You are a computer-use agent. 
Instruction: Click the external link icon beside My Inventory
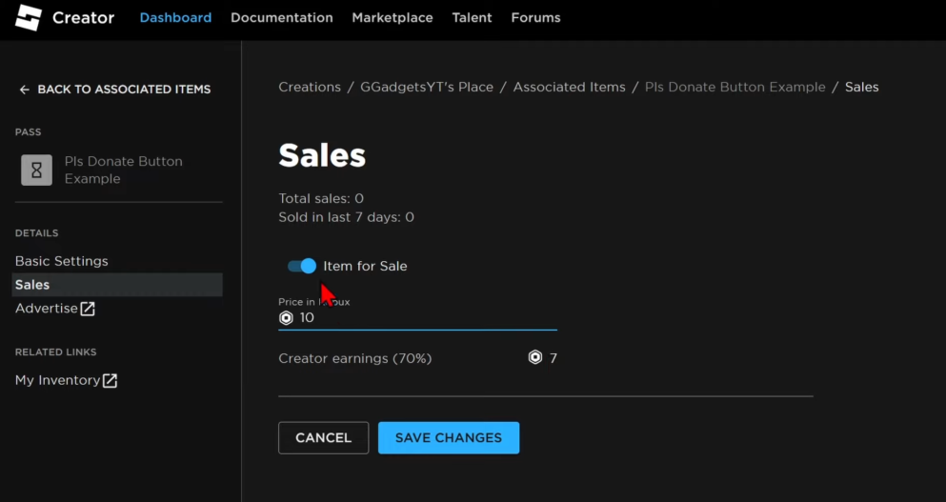(x=110, y=380)
